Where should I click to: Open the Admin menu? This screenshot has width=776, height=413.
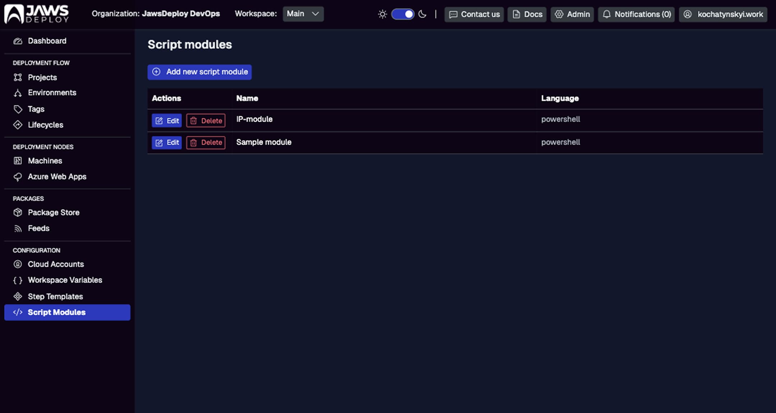tap(572, 14)
